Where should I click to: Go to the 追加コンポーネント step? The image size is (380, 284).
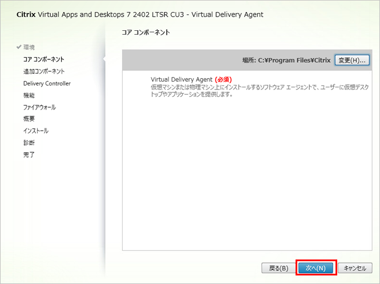(x=43, y=71)
